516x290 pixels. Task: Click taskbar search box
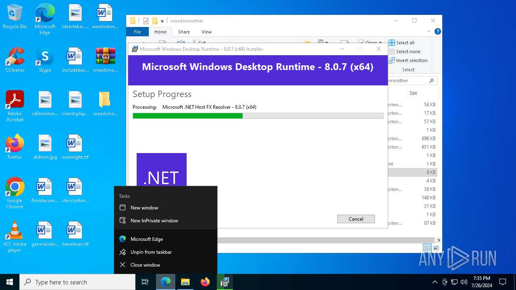click(77, 282)
